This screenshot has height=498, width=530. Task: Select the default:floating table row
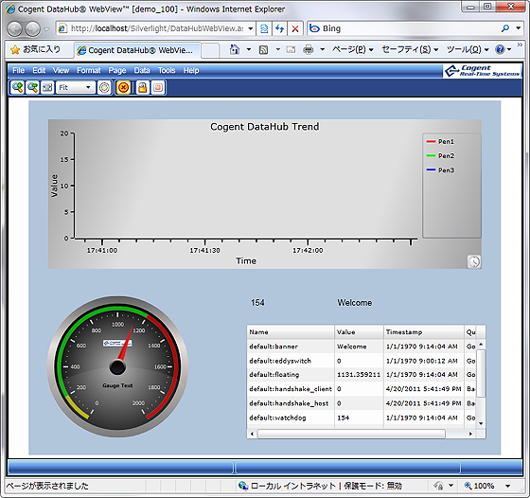pos(362,375)
